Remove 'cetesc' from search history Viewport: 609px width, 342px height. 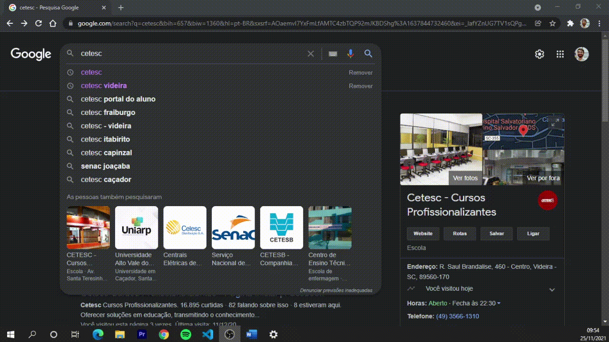[361, 73]
